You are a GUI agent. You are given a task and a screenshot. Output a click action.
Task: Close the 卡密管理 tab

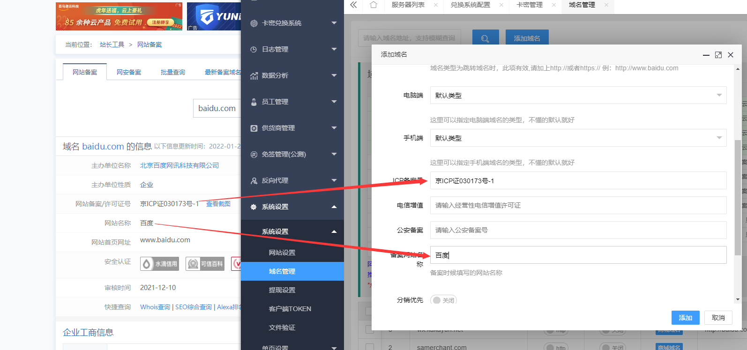click(554, 5)
